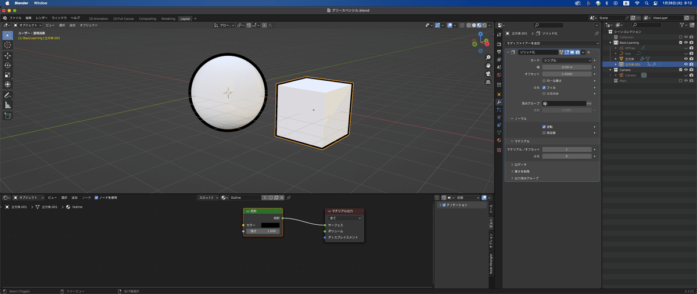Switch to the 2D Animation workspace tab
This screenshot has width=697, height=294.
point(98,19)
